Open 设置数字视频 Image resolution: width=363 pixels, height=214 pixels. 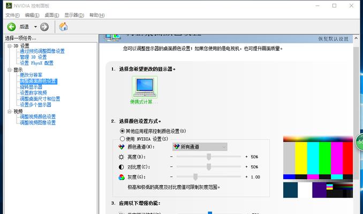pos(33,93)
